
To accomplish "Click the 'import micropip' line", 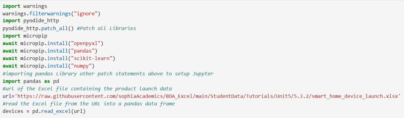I will tap(25, 36).
